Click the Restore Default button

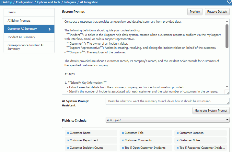click(217, 12)
